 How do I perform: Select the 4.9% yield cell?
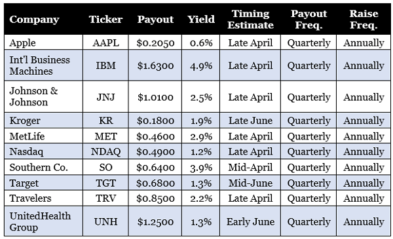click(x=201, y=65)
